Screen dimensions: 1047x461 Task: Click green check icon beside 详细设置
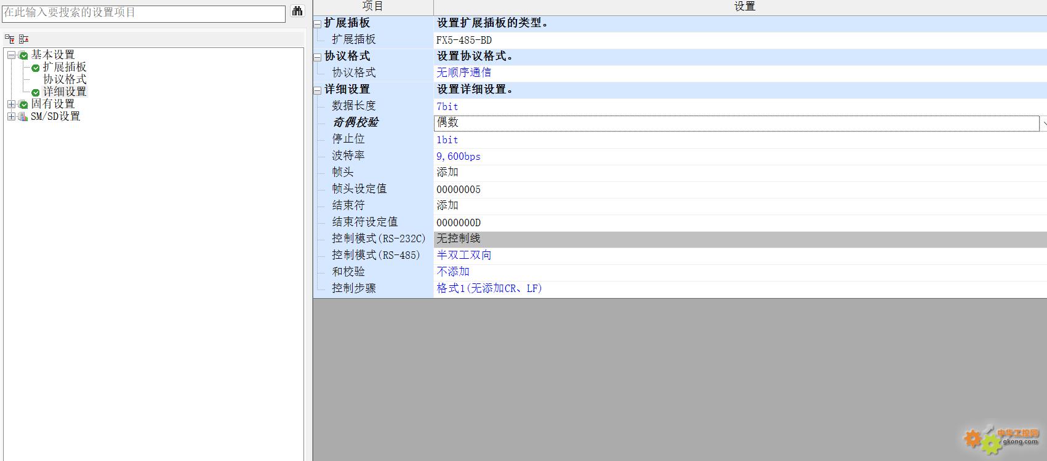click(36, 92)
